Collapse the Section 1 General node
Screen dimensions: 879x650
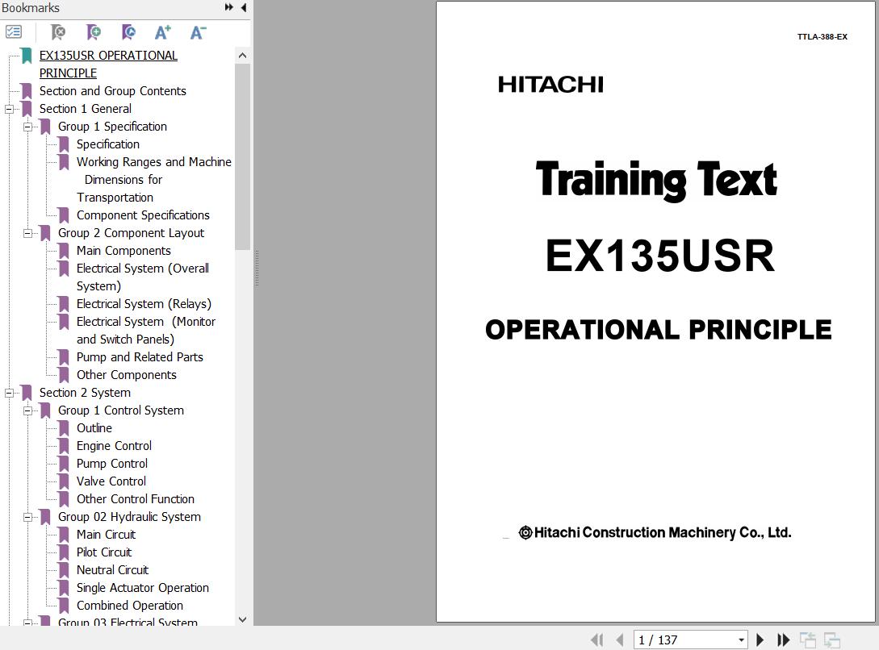click(9, 109)
